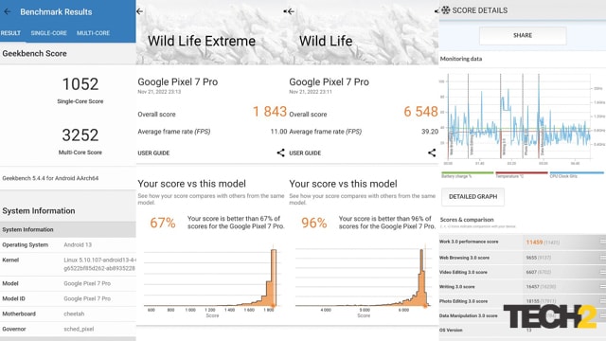Share the Wild Life score result
Screen dimensions: 606x341
coord(432,153)
